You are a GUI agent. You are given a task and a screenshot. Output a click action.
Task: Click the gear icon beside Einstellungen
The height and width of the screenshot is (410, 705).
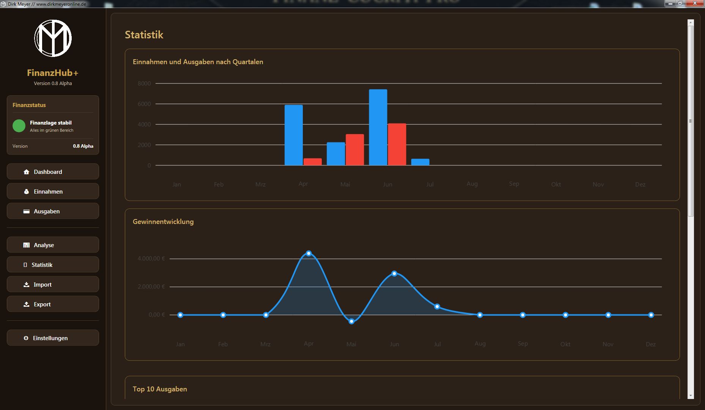[26, 338]
